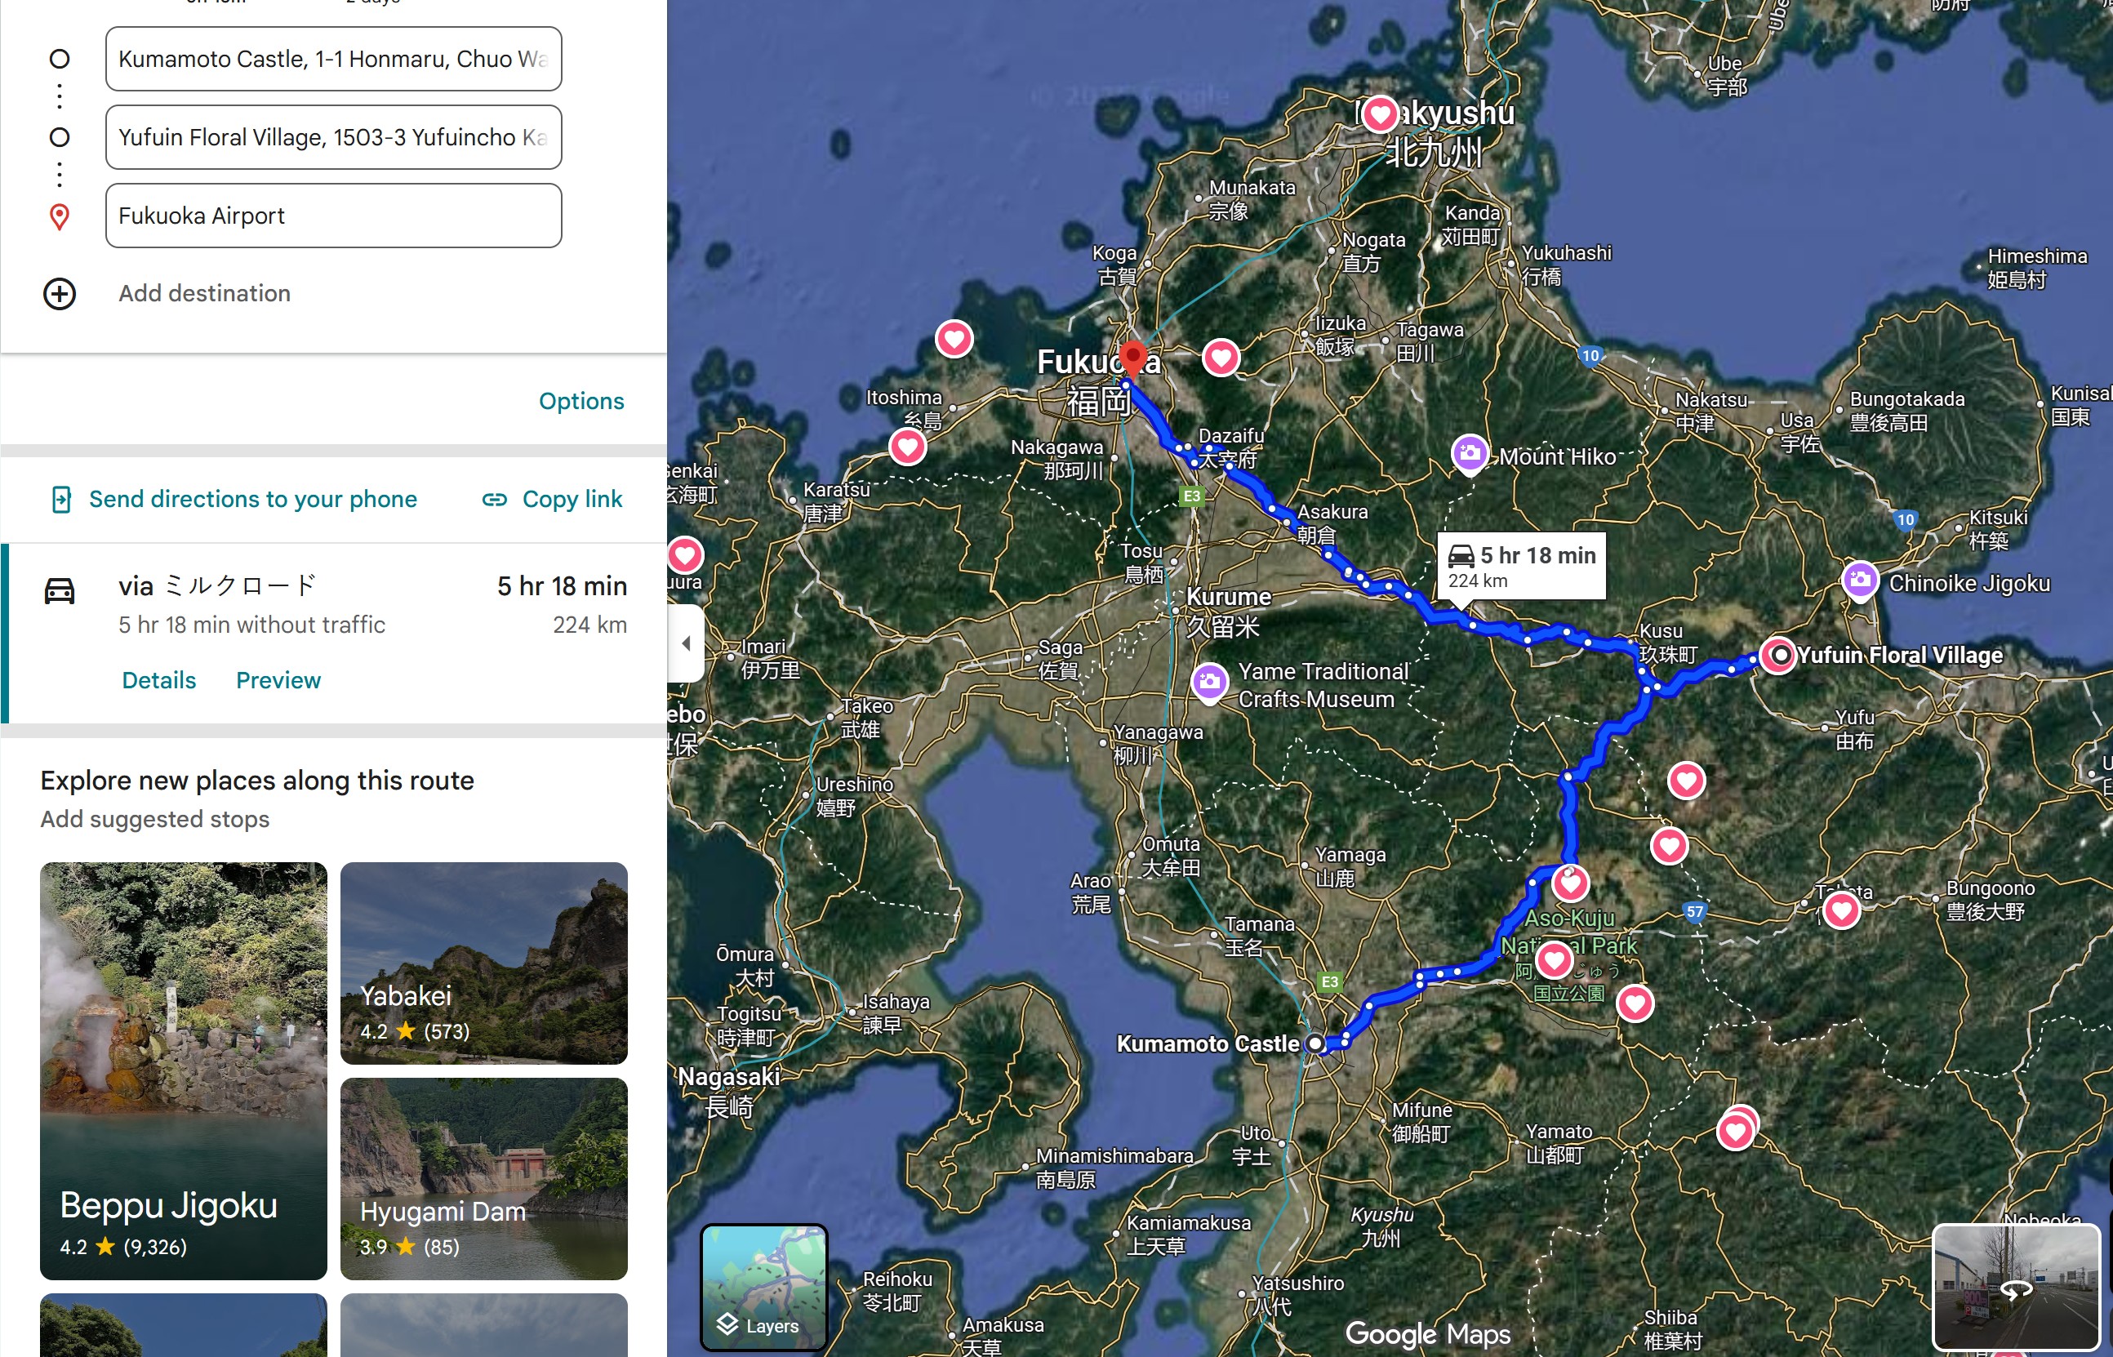2113x1357 pixels.
Task: Click the send directions to phone icon
Action: point(60,500)
